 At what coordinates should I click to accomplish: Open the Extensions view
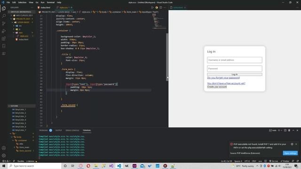(4, 38)
